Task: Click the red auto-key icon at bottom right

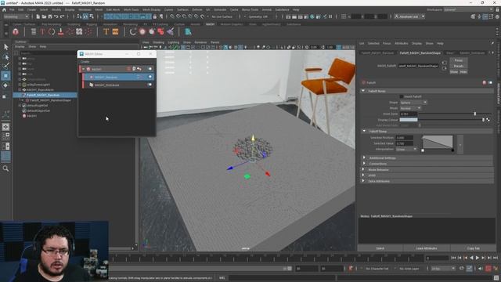Action: [x=488, y=268]
